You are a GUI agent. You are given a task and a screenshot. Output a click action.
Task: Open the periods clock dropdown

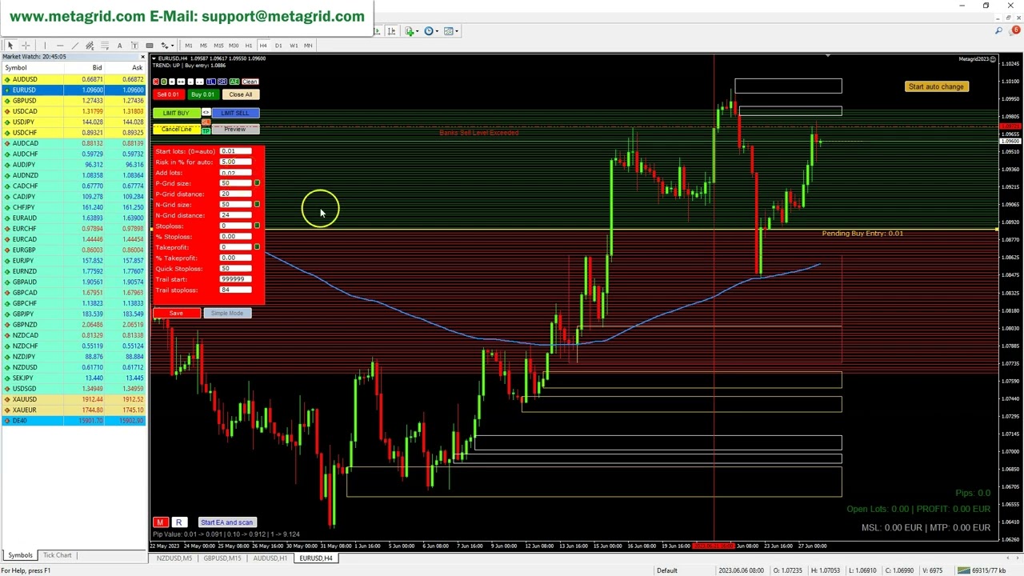(432, 30)
